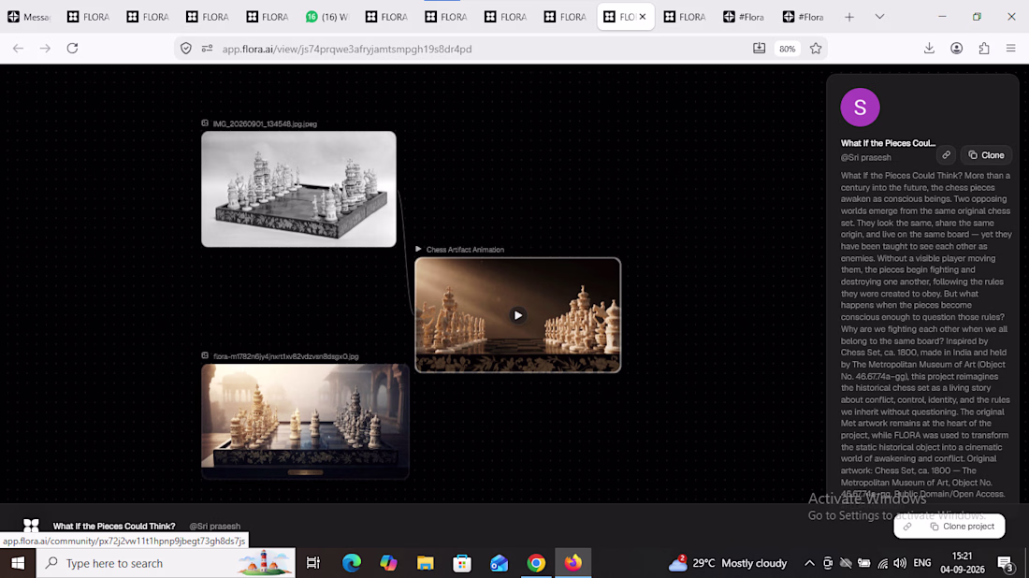
Task: Switch to the FLORA tab left of WhatsApp tab
Action: [268, 17]
